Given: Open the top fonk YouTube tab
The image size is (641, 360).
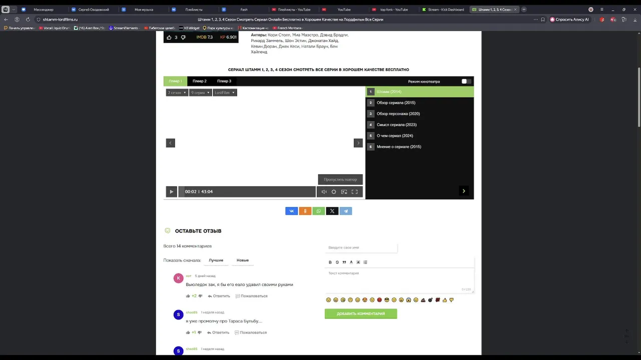Looking at the screenshot, I should pyautogui.click(x=394, y=9).
